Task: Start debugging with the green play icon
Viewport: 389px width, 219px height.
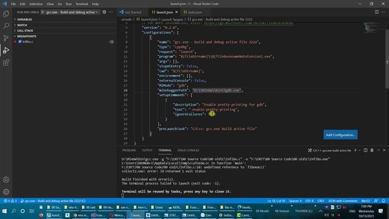Action: (43, 12)
